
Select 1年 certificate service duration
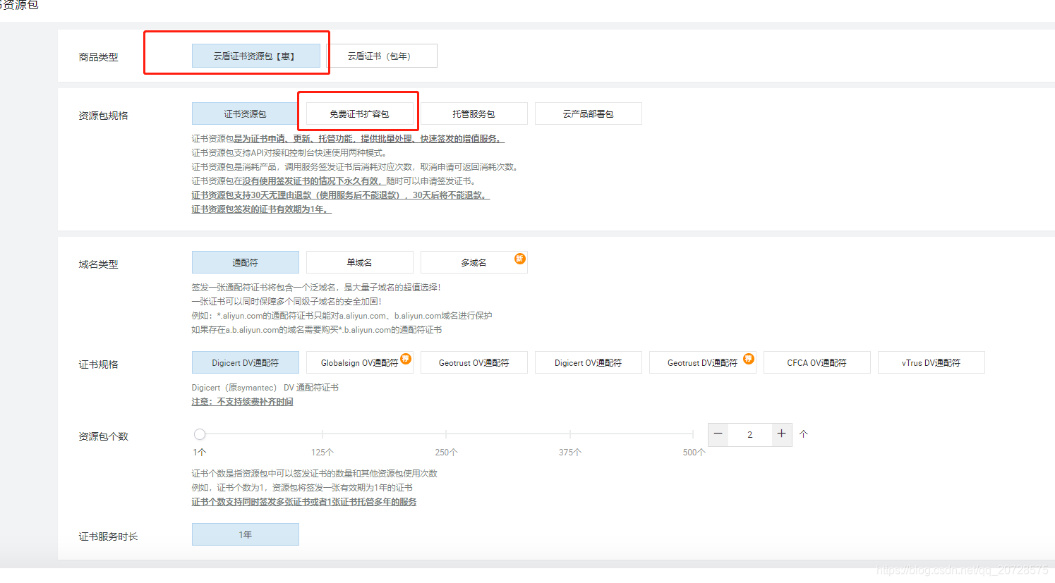[x=245, y=534]
